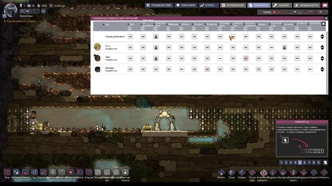Open the Исследование menu
This screenshot has height=186, width=332.
[233, 5]
